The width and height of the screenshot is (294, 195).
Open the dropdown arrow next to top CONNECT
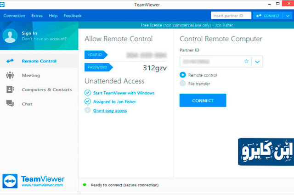pyautogui.click(x=288, y=16)
